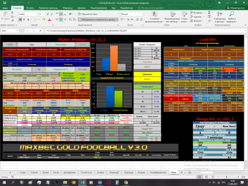Screen dimensions: 248x186
Task: Open borders dropdown arrow
Action: 39,19
